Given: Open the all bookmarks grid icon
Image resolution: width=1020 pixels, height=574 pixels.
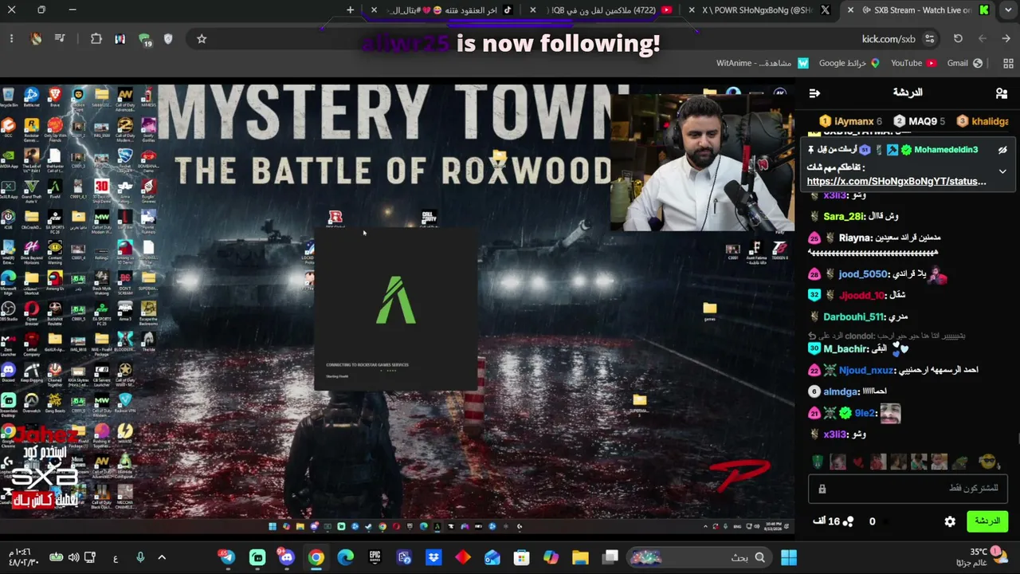Looking at the screenshot, I should tap(1008, 63).
